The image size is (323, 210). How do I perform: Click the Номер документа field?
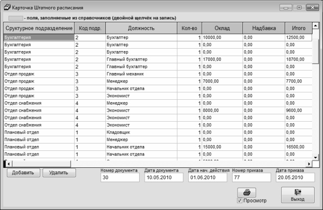pos(120,178)
